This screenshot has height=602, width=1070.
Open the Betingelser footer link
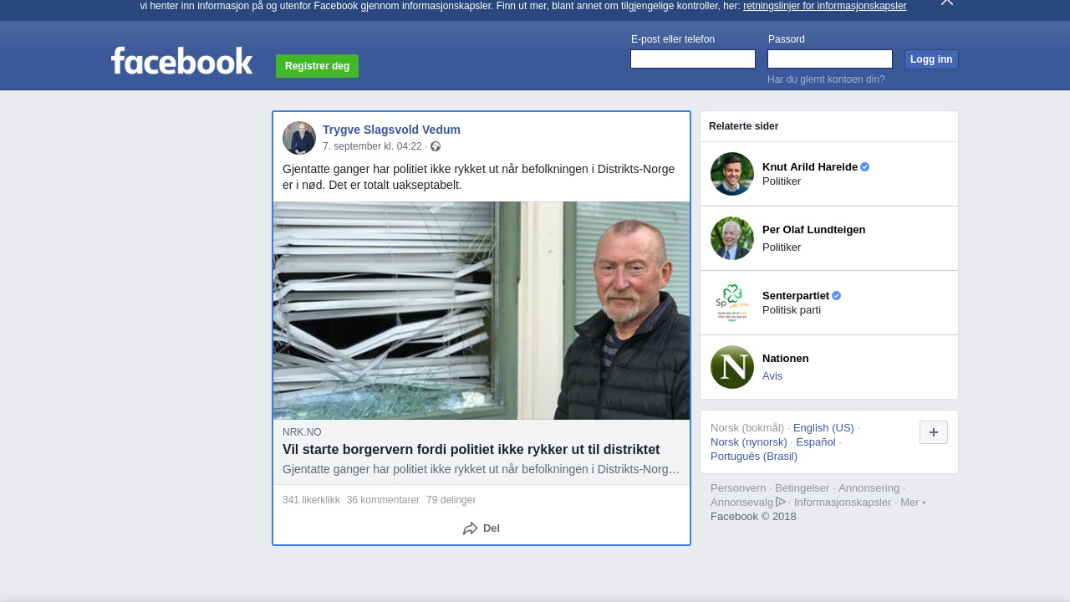[x=802, y=488]
